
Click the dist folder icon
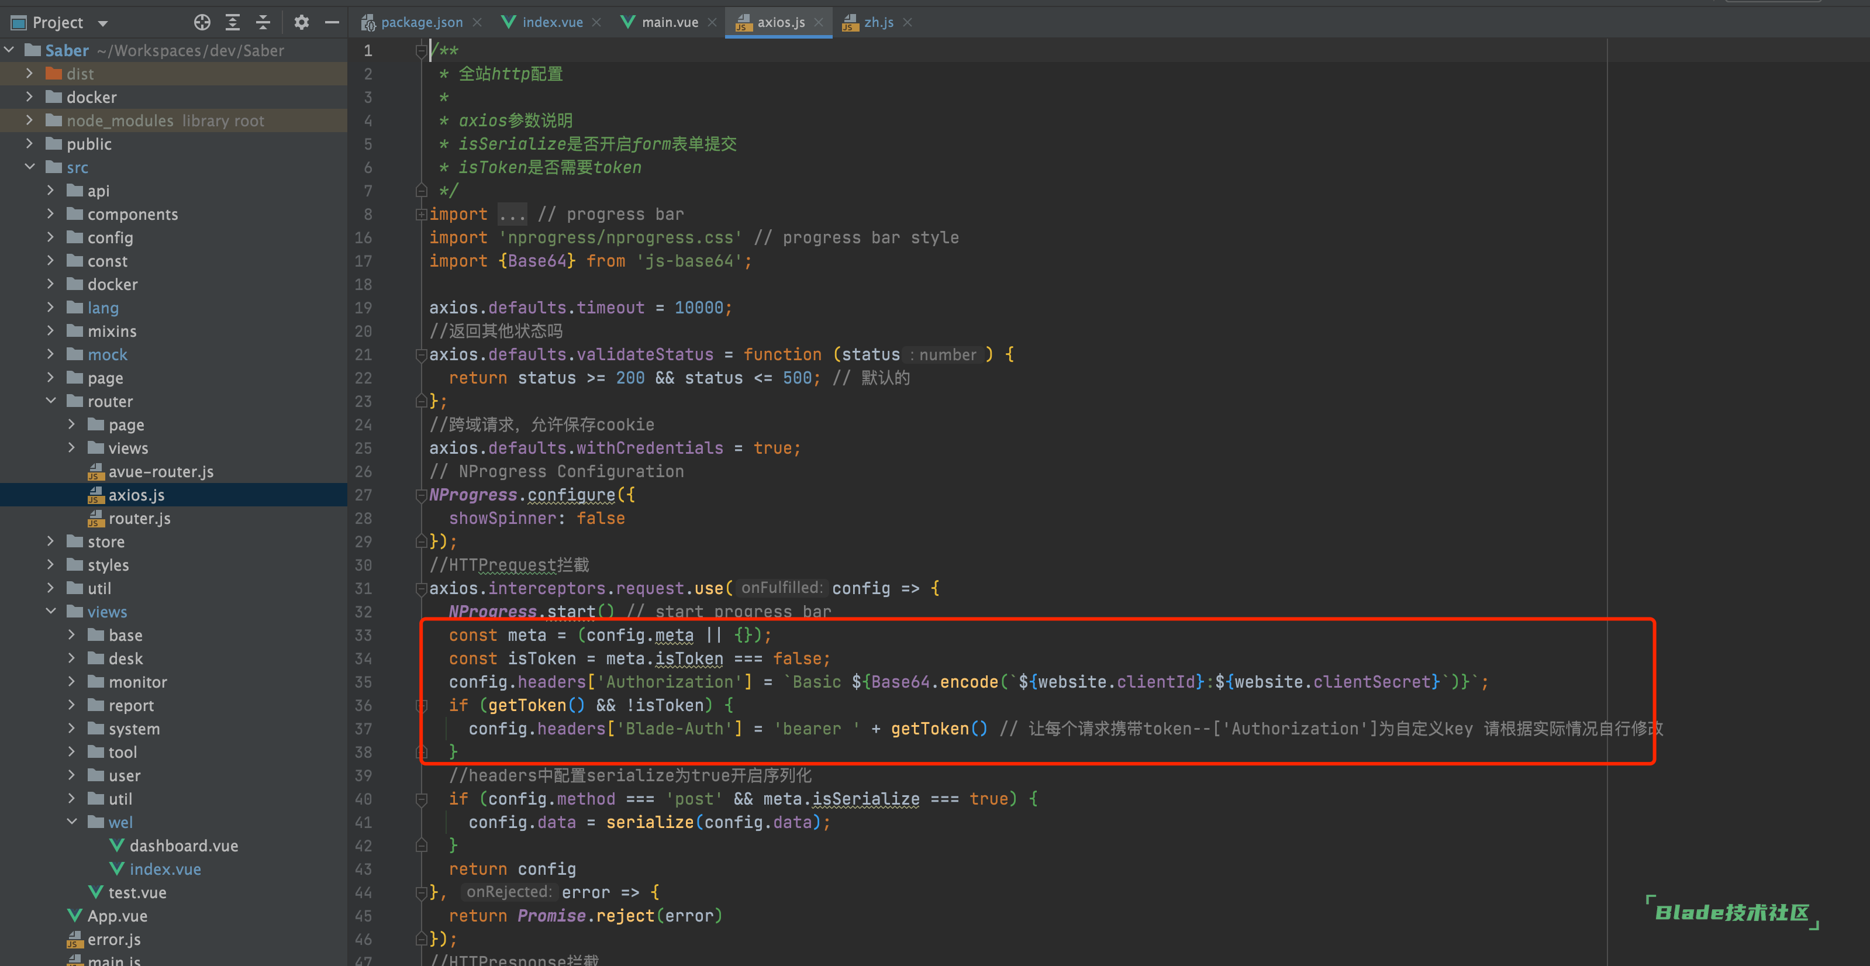tap(54, 73)
